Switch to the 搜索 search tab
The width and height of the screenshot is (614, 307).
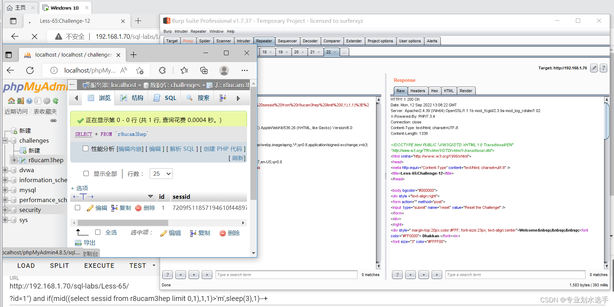pyautogui.click(x=197, y=98)
